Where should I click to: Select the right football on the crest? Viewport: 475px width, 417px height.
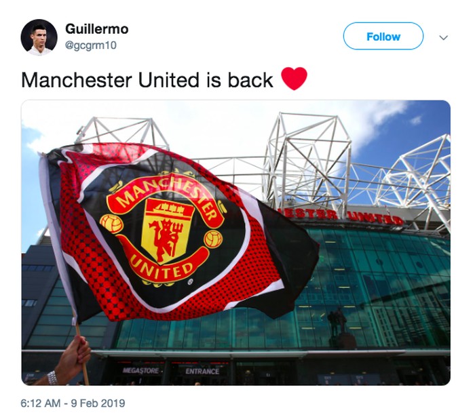coord(214,239)
